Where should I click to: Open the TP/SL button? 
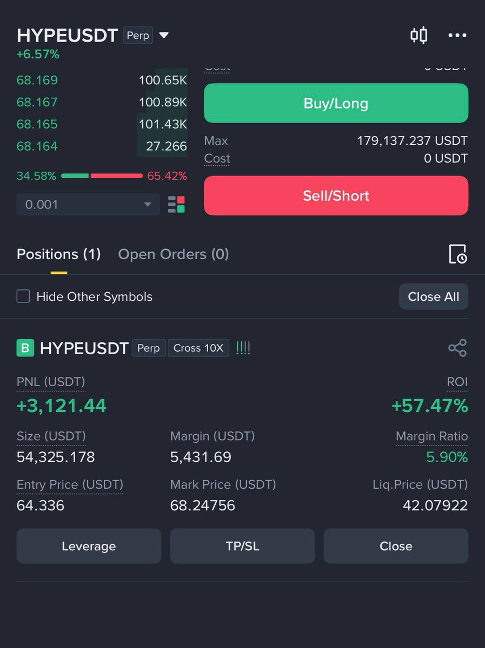242,546
